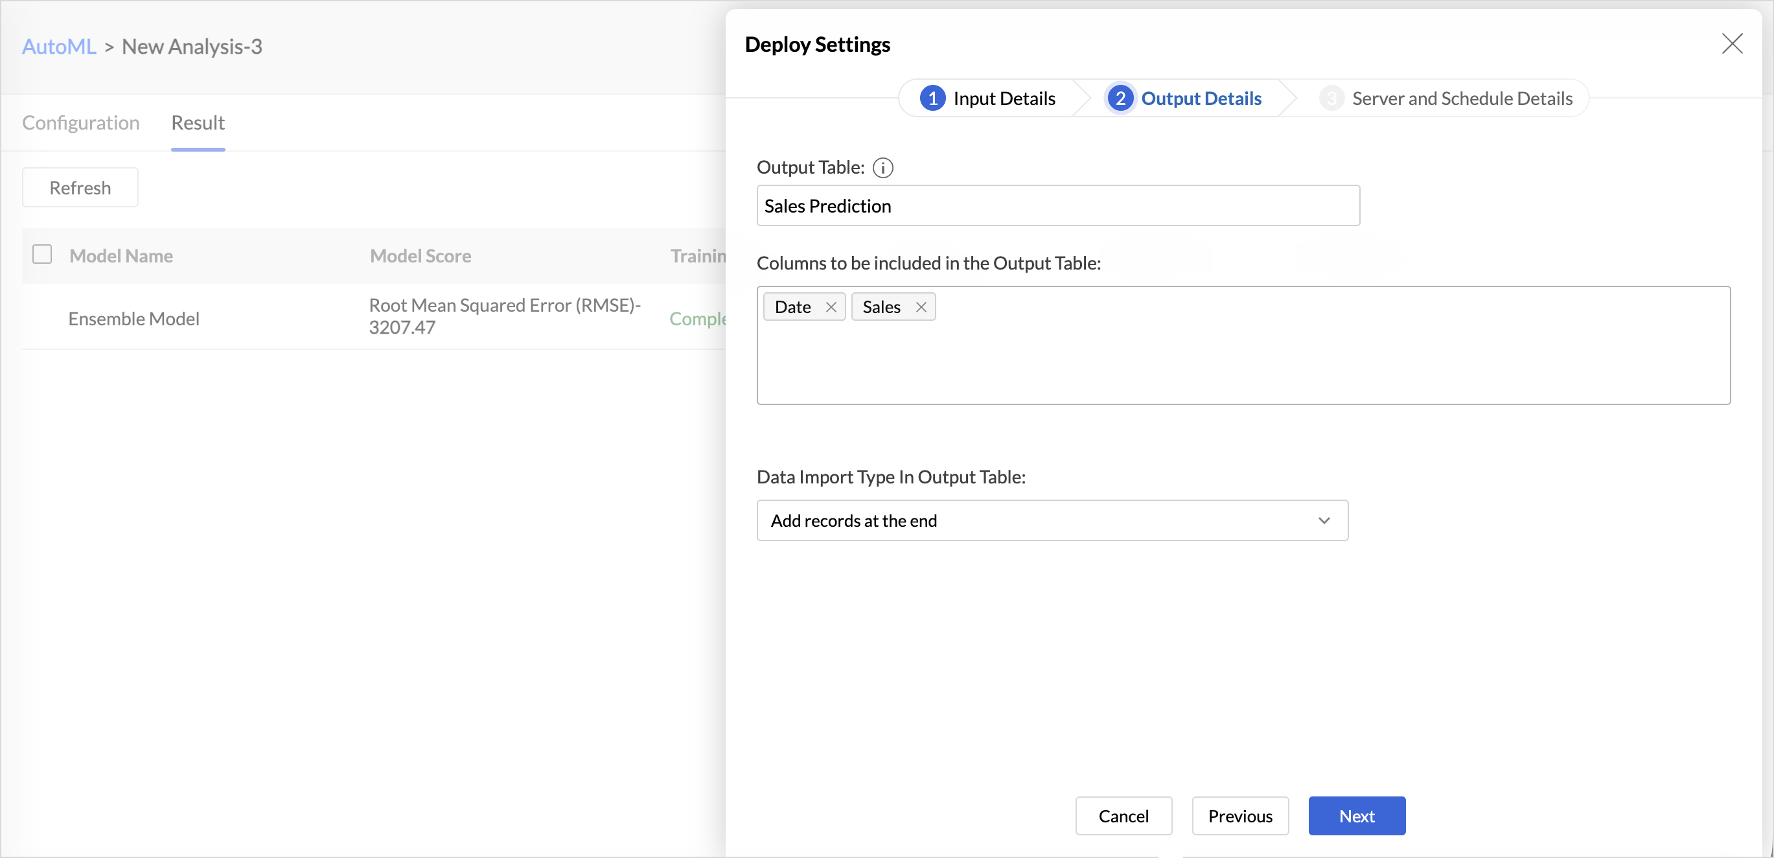Go to Server and Schedule Details step
Viewport: 1774px width, 858px height.
[x=1446, y=99]
